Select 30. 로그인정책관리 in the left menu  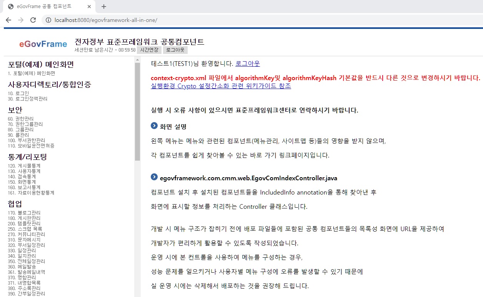pos(27,99)
